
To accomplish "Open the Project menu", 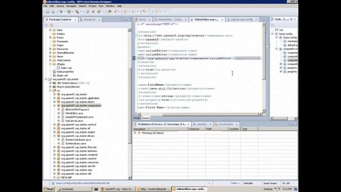I will pos(92,6).
